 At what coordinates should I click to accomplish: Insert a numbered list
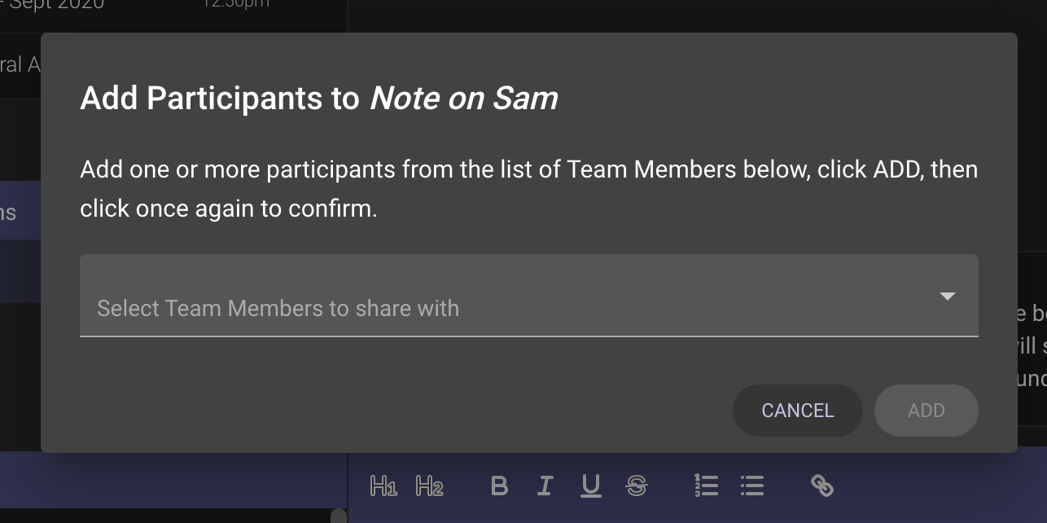pyautogui.click(x=706, y=486)
